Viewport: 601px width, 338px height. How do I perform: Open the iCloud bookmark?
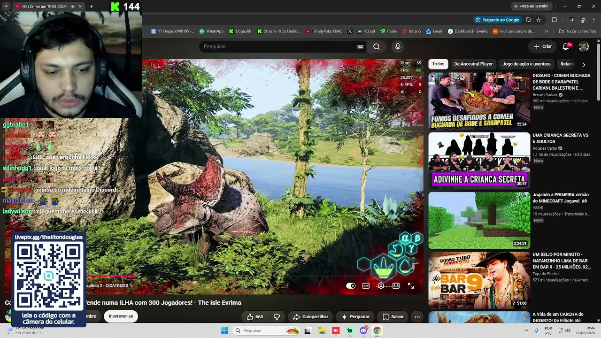[x=366, y=31]
